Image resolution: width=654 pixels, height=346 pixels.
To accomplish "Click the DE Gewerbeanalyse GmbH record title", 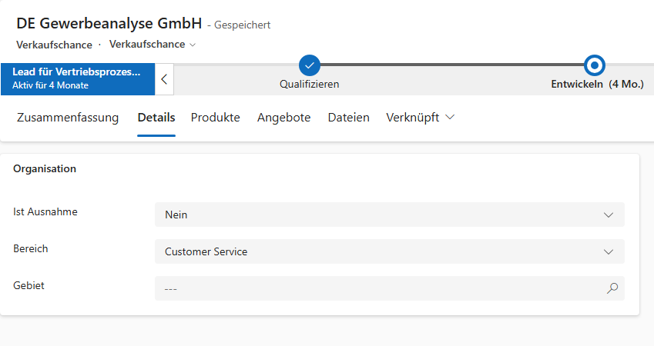I will coord(109,23).
